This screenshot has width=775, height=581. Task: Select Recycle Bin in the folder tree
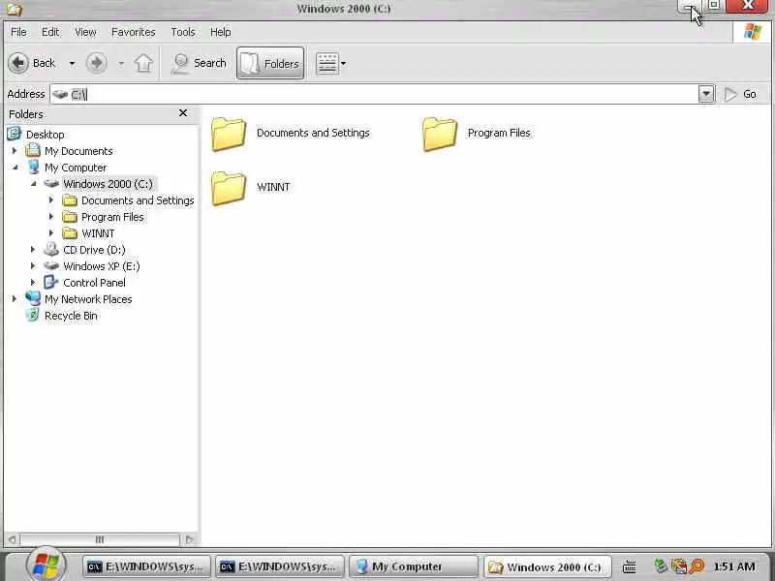tap(71, 316)
